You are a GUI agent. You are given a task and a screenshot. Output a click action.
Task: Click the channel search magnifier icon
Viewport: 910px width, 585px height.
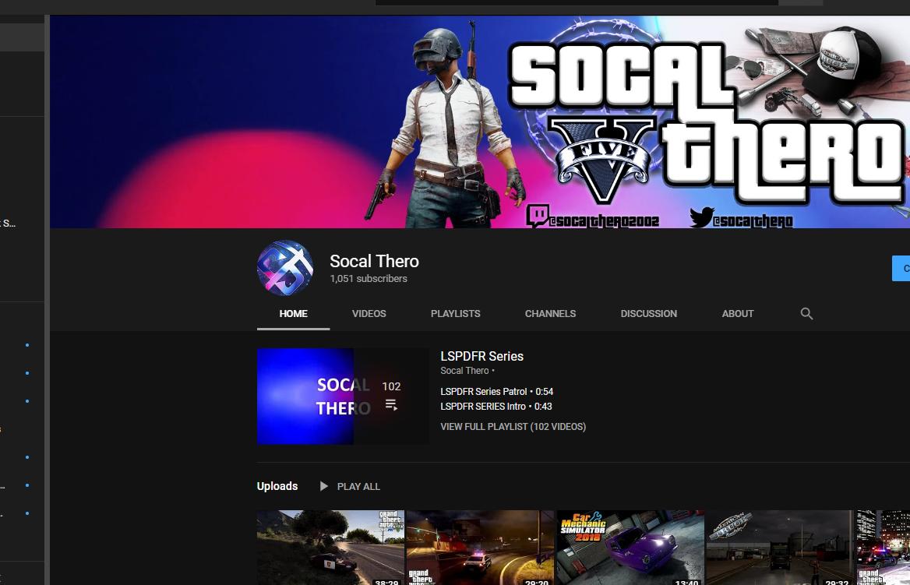point(806,313)
